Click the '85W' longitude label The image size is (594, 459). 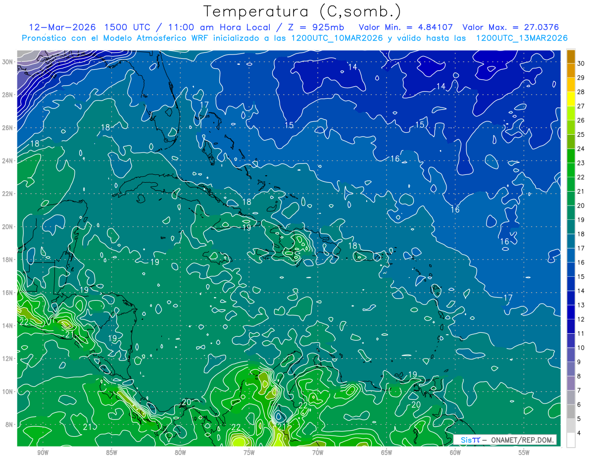coord(111,453)
